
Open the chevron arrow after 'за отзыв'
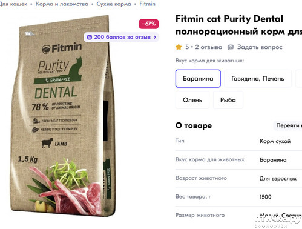pyautogui.click(x=155, y=37)
